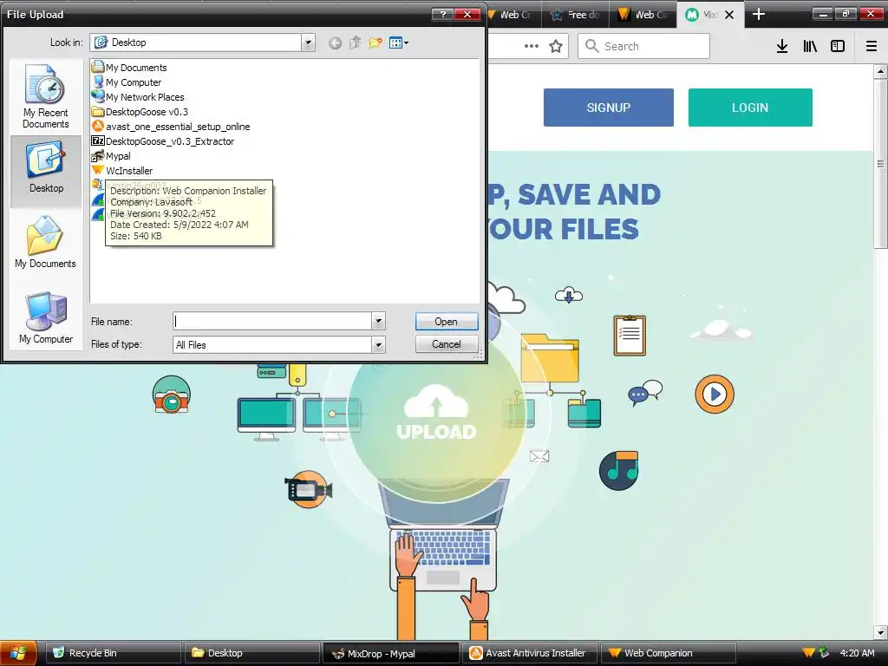
Task: Select the DesktopGoose v0.3 folder
Action: click(x=140, y=112)
